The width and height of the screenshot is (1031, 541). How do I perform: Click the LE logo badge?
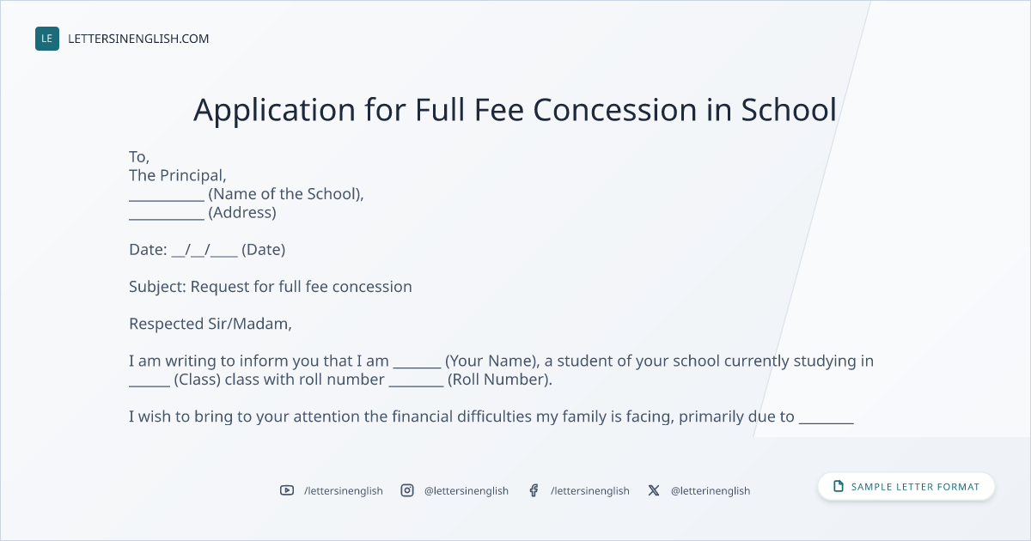47,39
